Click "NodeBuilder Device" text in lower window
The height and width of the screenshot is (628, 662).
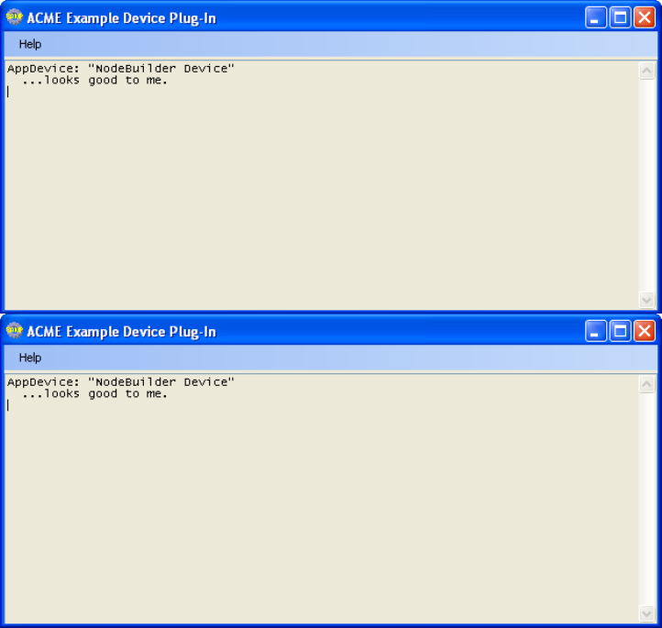pos(160,382)
